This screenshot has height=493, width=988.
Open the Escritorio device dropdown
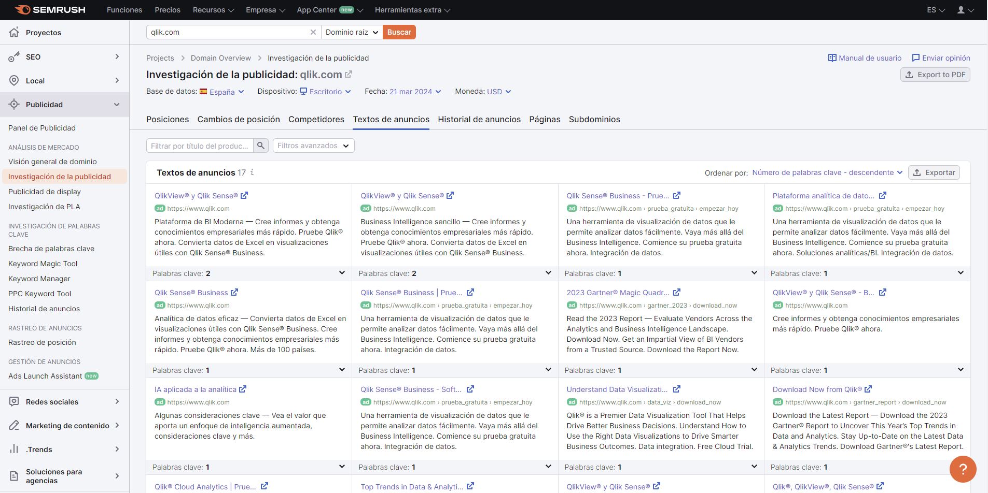325,92
